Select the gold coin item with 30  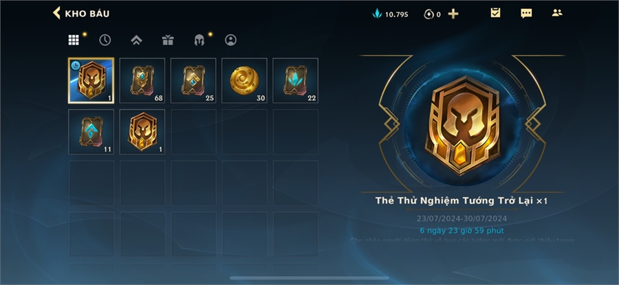(x=244, y=80)
